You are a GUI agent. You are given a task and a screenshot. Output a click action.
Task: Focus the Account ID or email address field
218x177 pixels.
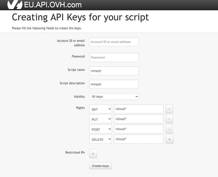(114, 42)
